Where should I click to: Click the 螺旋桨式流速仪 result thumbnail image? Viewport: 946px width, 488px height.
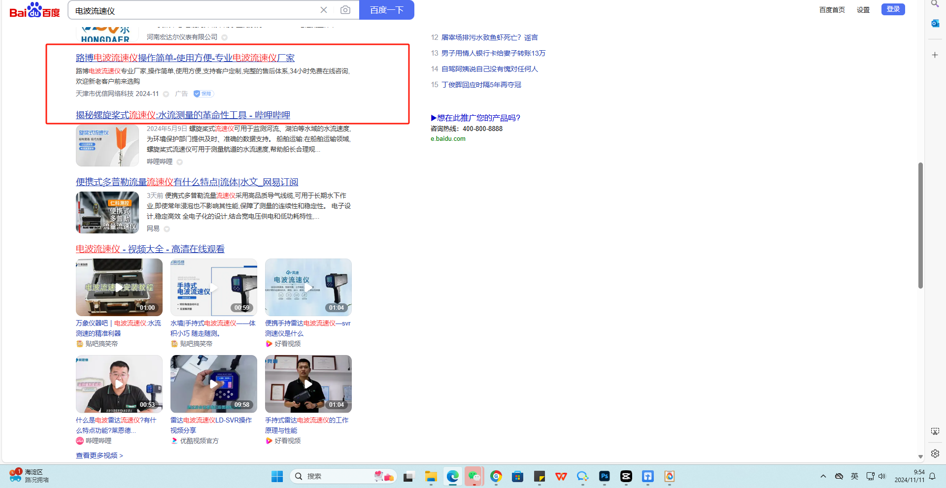(107, 145)
